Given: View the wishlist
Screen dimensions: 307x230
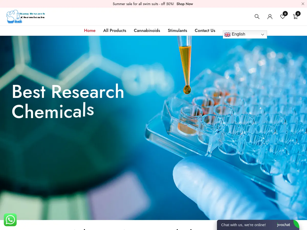Looking at the screenshot, I should 282,16.
